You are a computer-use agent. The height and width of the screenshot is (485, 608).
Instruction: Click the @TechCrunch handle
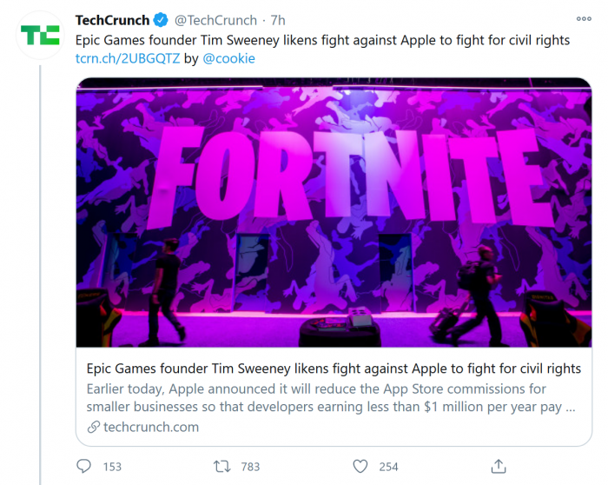point(216,20)
